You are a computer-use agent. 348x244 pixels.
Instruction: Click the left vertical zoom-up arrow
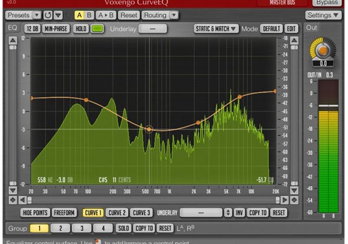click(x=13, y=40)
